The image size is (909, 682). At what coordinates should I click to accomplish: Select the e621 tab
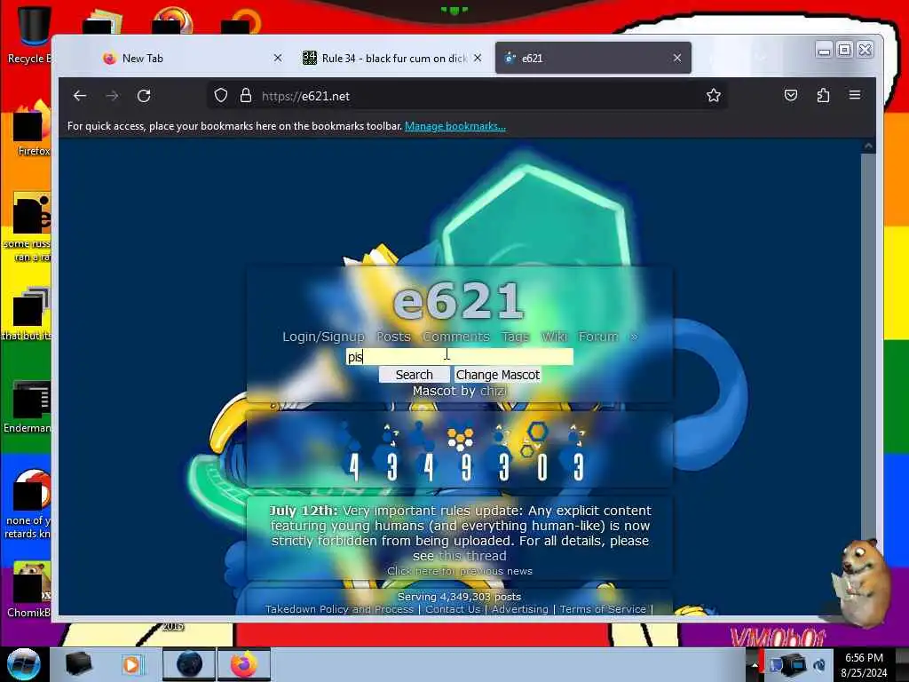(593, 58)
